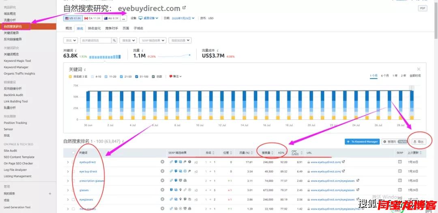Click the Export (导出) button
Viewport: 438px width, 213px height.
tap(419, 142)
